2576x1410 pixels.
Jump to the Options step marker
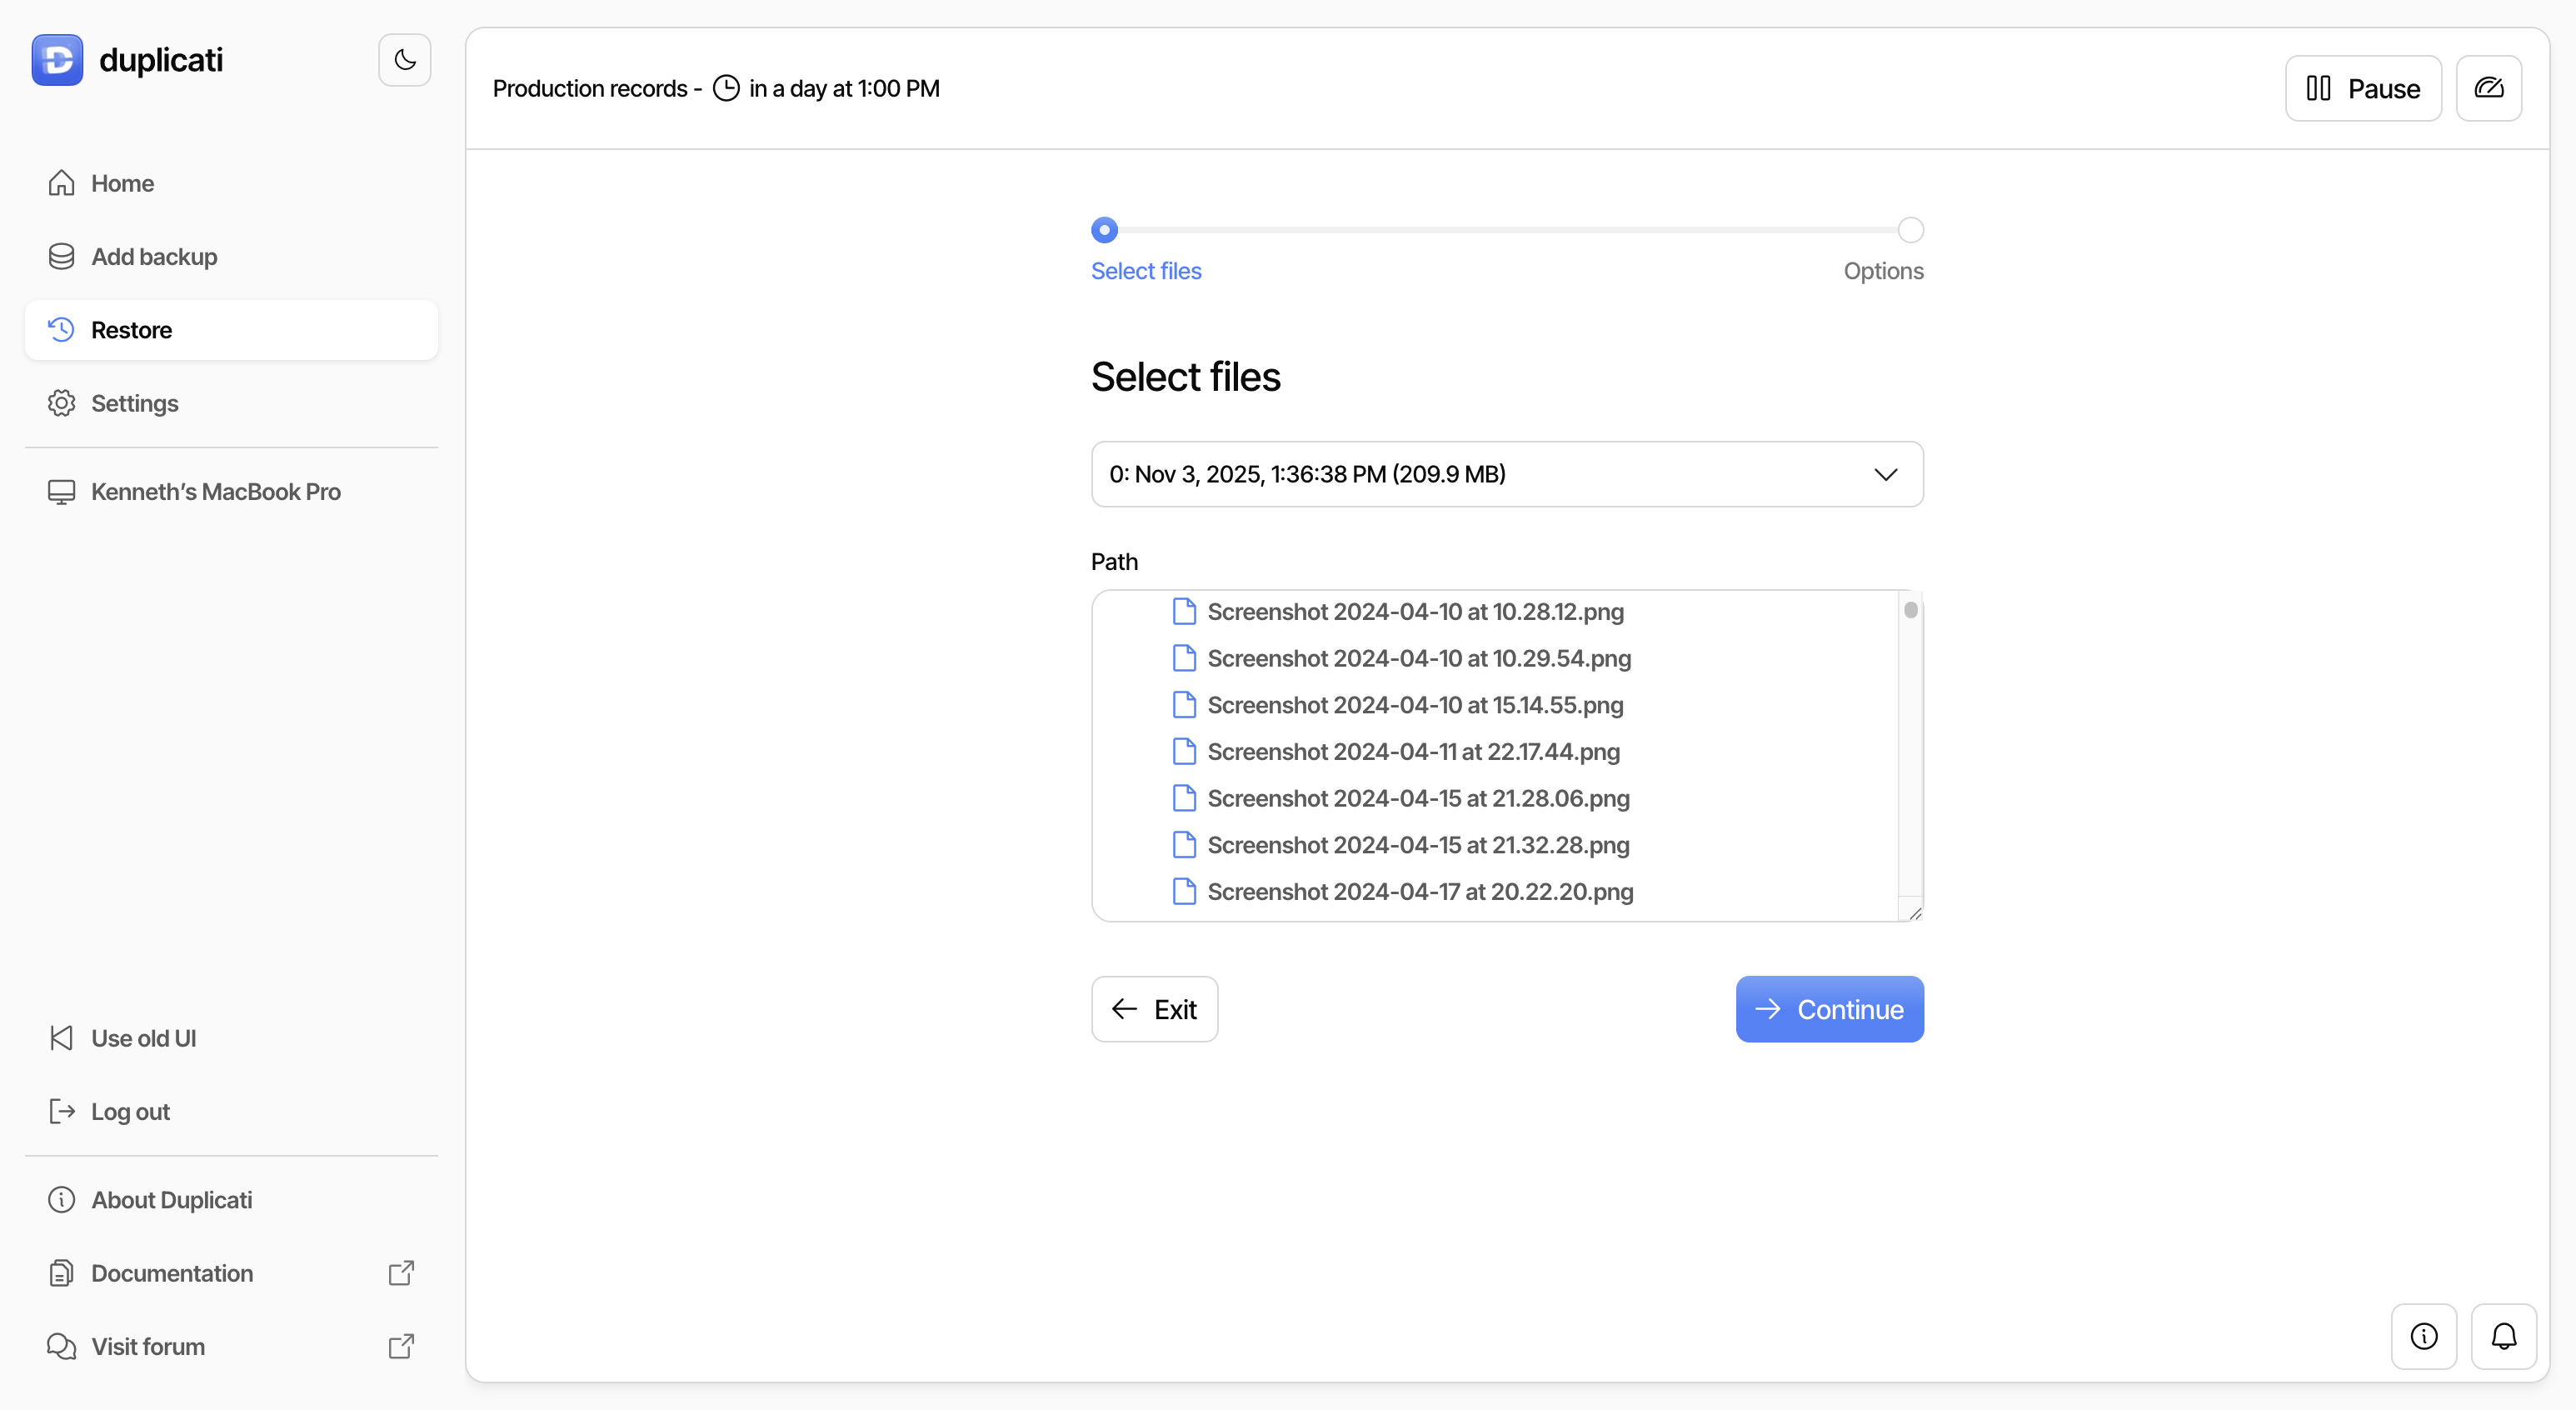click(x=1910, y=230)
